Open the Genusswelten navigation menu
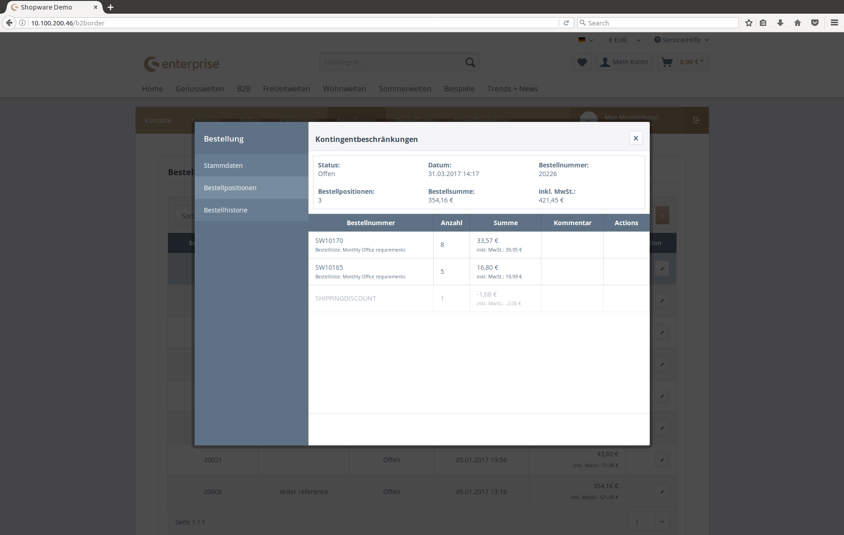The width and height of the screenshot is (844, 535). click(200, 89)
